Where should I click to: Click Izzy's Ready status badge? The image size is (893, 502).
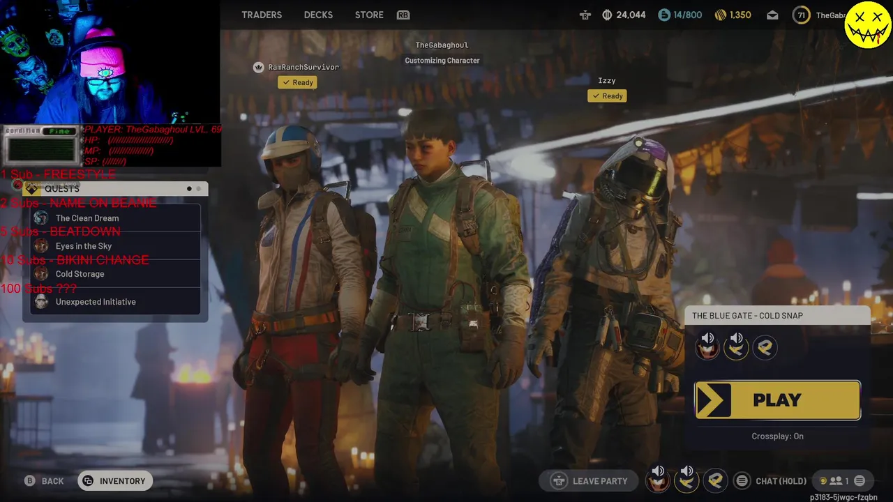[x=607, y=96]
